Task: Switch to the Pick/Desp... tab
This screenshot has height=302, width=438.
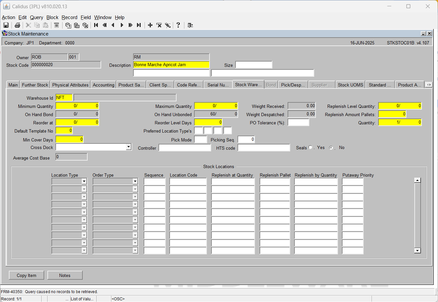Action: [x=293, y=85]
